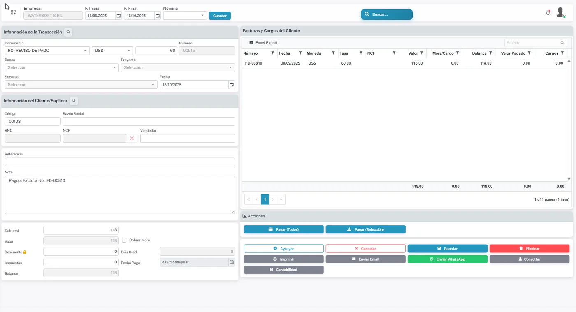Filter the Balance column
The width and height of the screenshot is (576, 312).
(x=490, y=53)
